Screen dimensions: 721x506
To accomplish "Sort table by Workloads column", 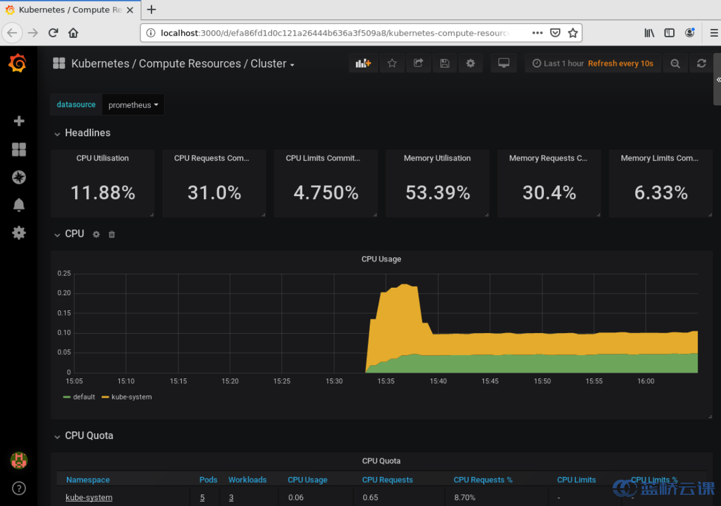I will pyautogui.click(x=248, y=480).
